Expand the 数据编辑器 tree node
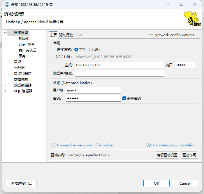The height and width of the screenshot is (194, 204). (x=5, y=85)
